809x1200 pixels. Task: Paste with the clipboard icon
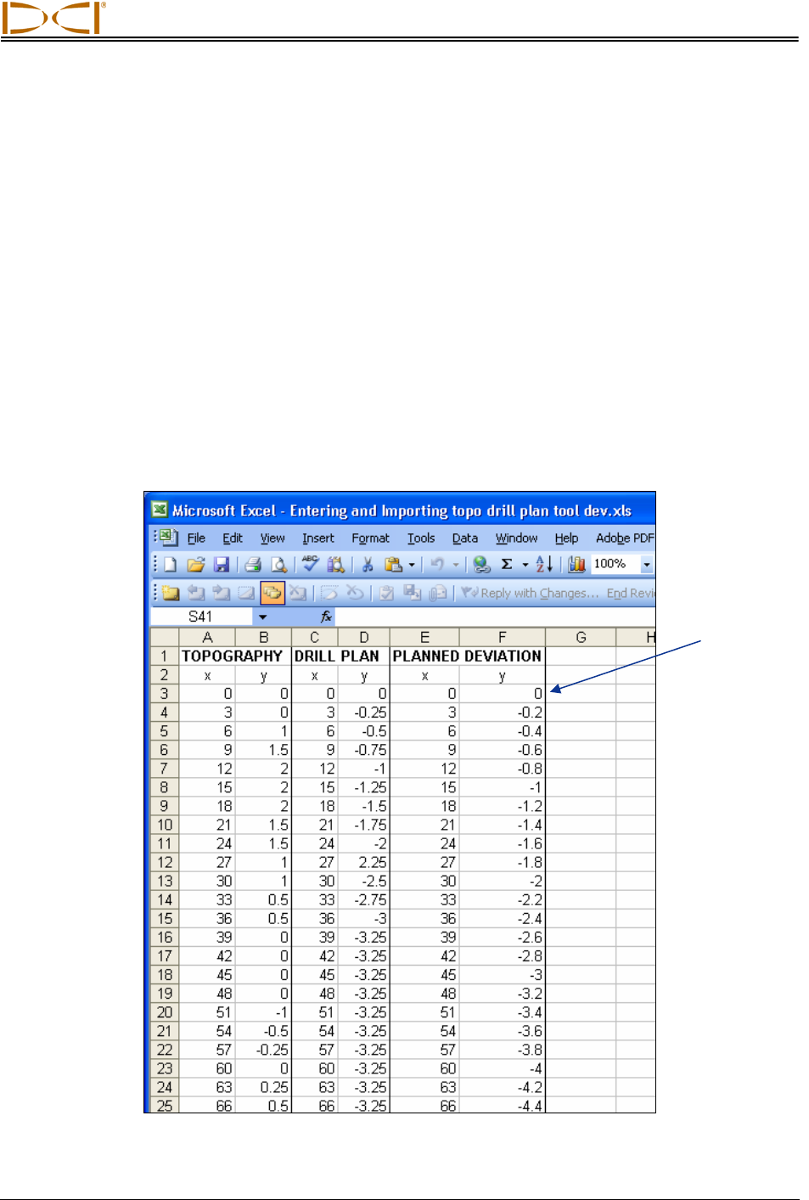click(x=393, y=564)
